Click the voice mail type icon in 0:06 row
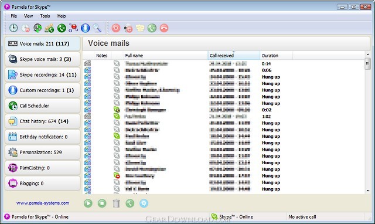Viewport: 375px width, 224px height. pyautogui.click(x=87, y=70)
